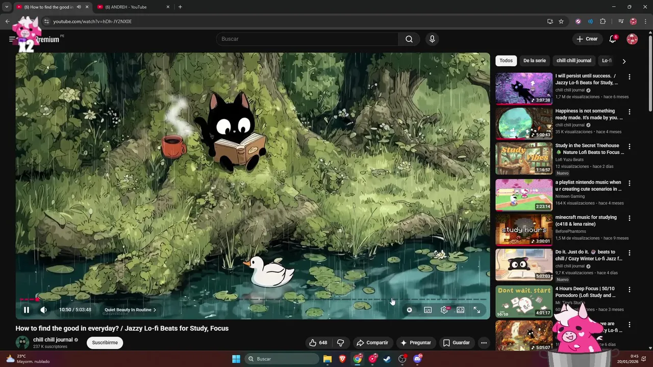Like the video (648 likes)
This screenshot has width=653, height=367.
(318, 343)
